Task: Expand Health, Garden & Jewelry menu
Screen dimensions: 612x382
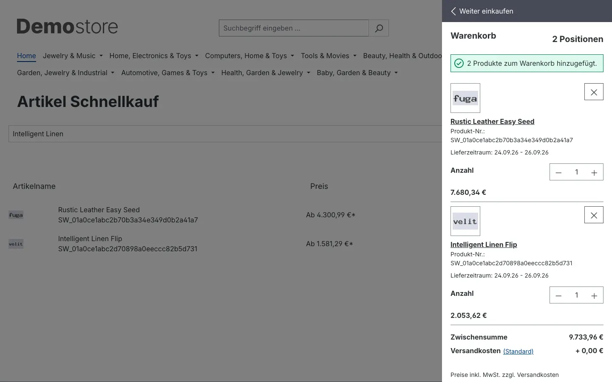Action: (266, 73)
